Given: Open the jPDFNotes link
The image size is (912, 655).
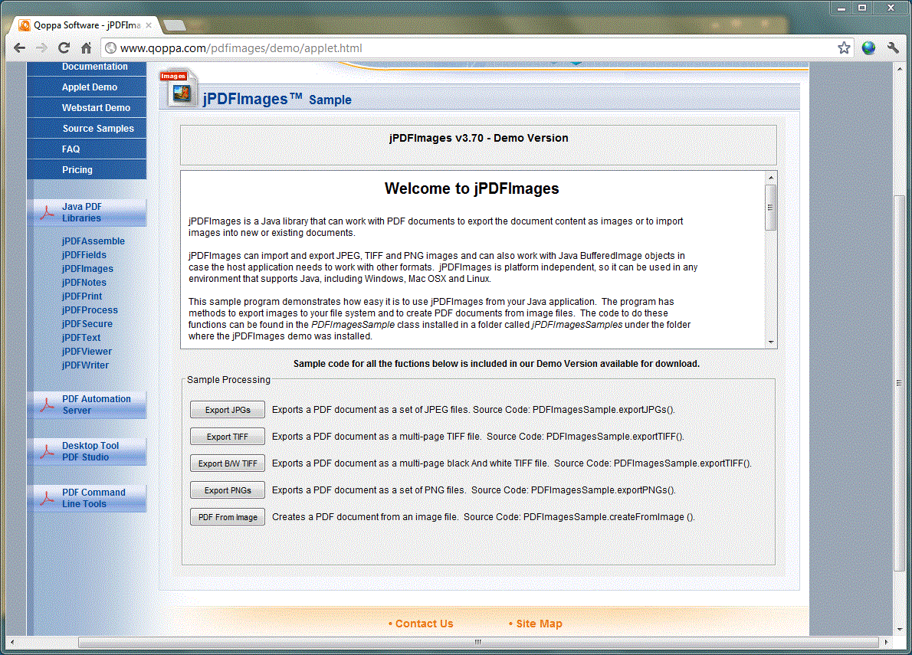Looking at the screenshot, I should click(84, 283).
